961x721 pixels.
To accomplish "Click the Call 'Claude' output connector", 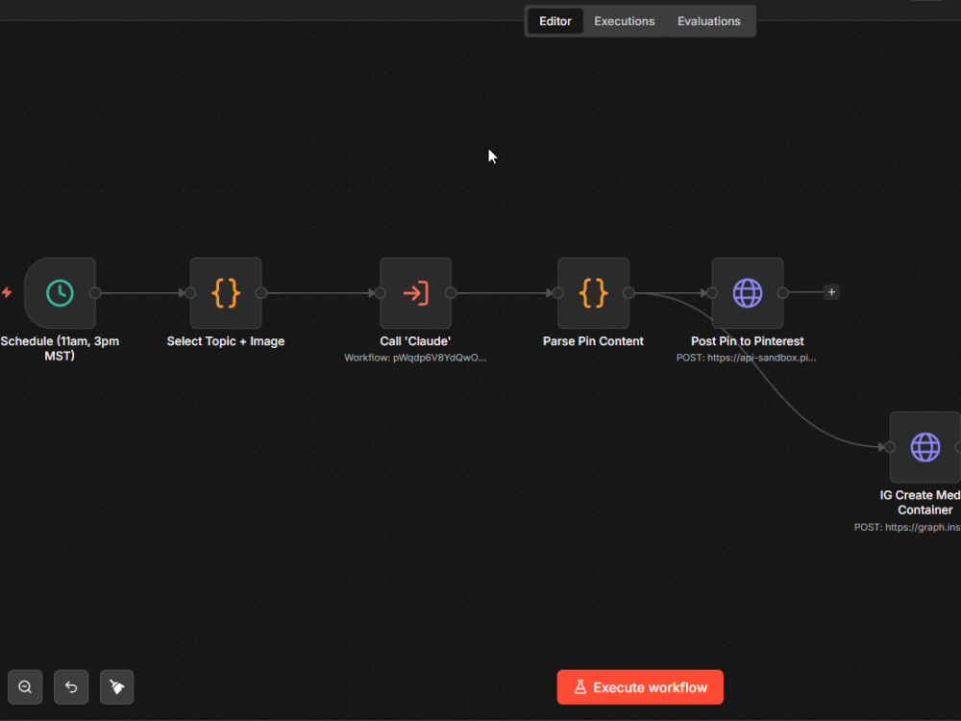I will (451, 293).
